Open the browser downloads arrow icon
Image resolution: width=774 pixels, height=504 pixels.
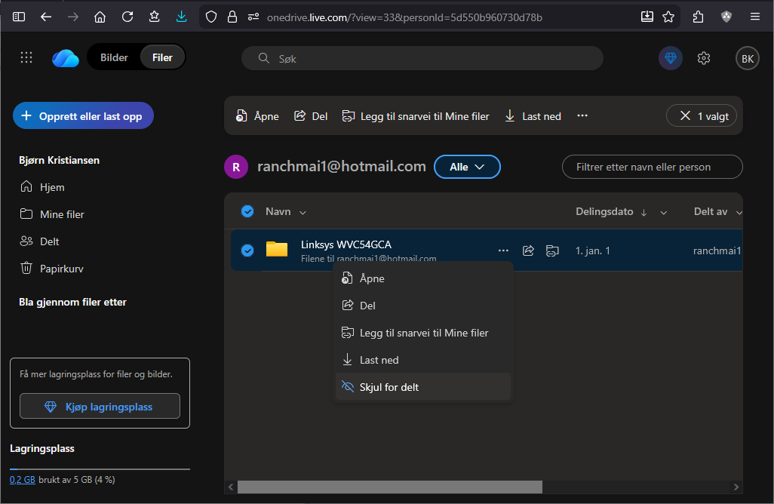tap(181, 17)
